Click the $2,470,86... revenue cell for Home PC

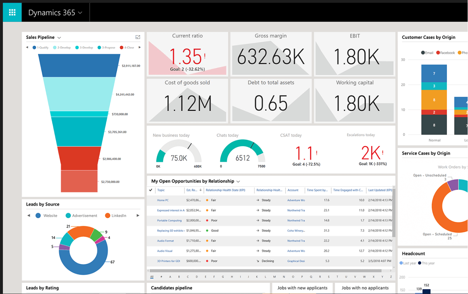point(194,200)
